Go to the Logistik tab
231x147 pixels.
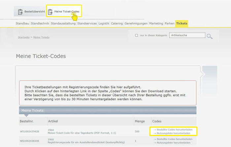pyautogui.click(x=104, y=24)
